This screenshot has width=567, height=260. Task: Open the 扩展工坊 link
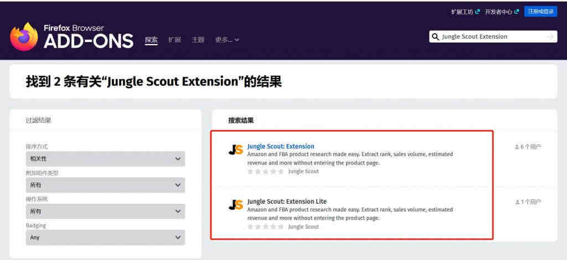pyautogui.click(x=462, y=12)
